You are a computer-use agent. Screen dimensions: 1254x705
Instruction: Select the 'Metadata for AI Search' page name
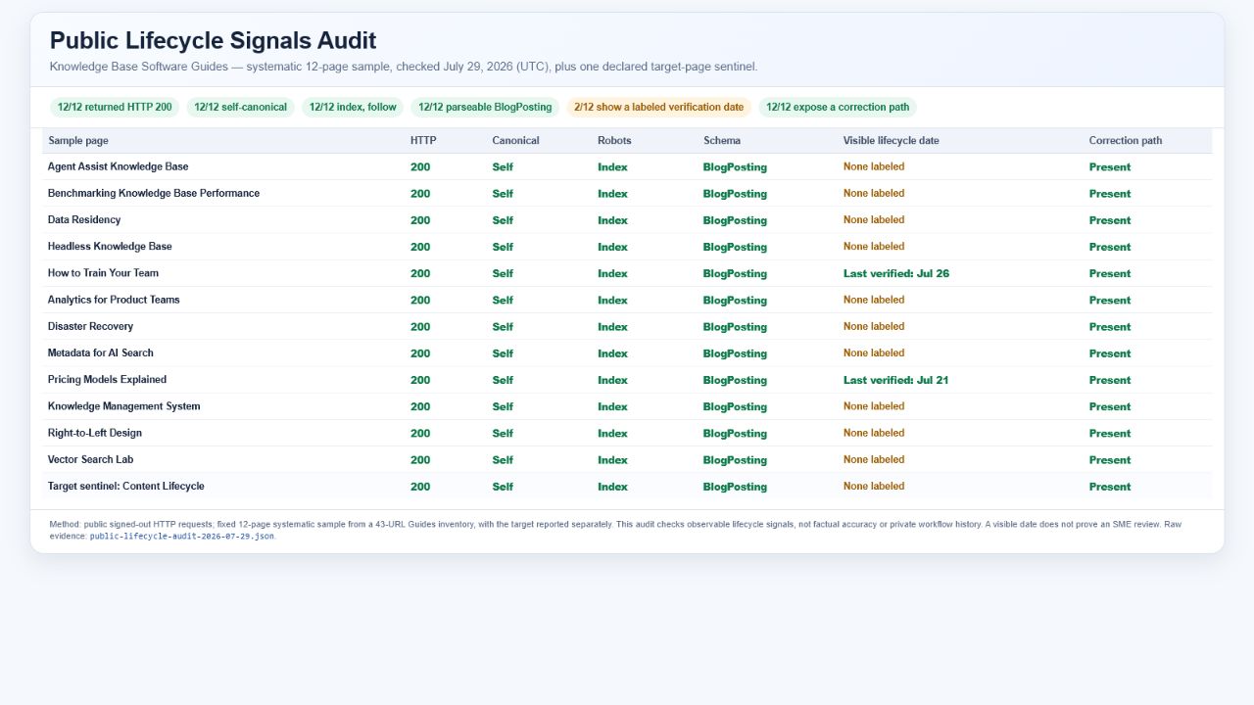101,352
